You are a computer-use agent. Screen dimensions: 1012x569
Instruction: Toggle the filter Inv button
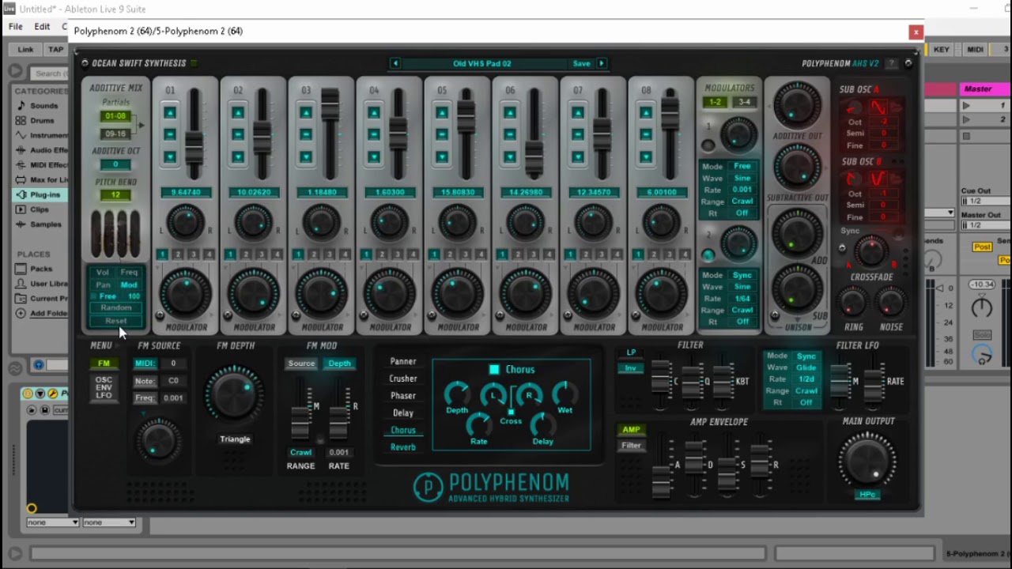631,368
